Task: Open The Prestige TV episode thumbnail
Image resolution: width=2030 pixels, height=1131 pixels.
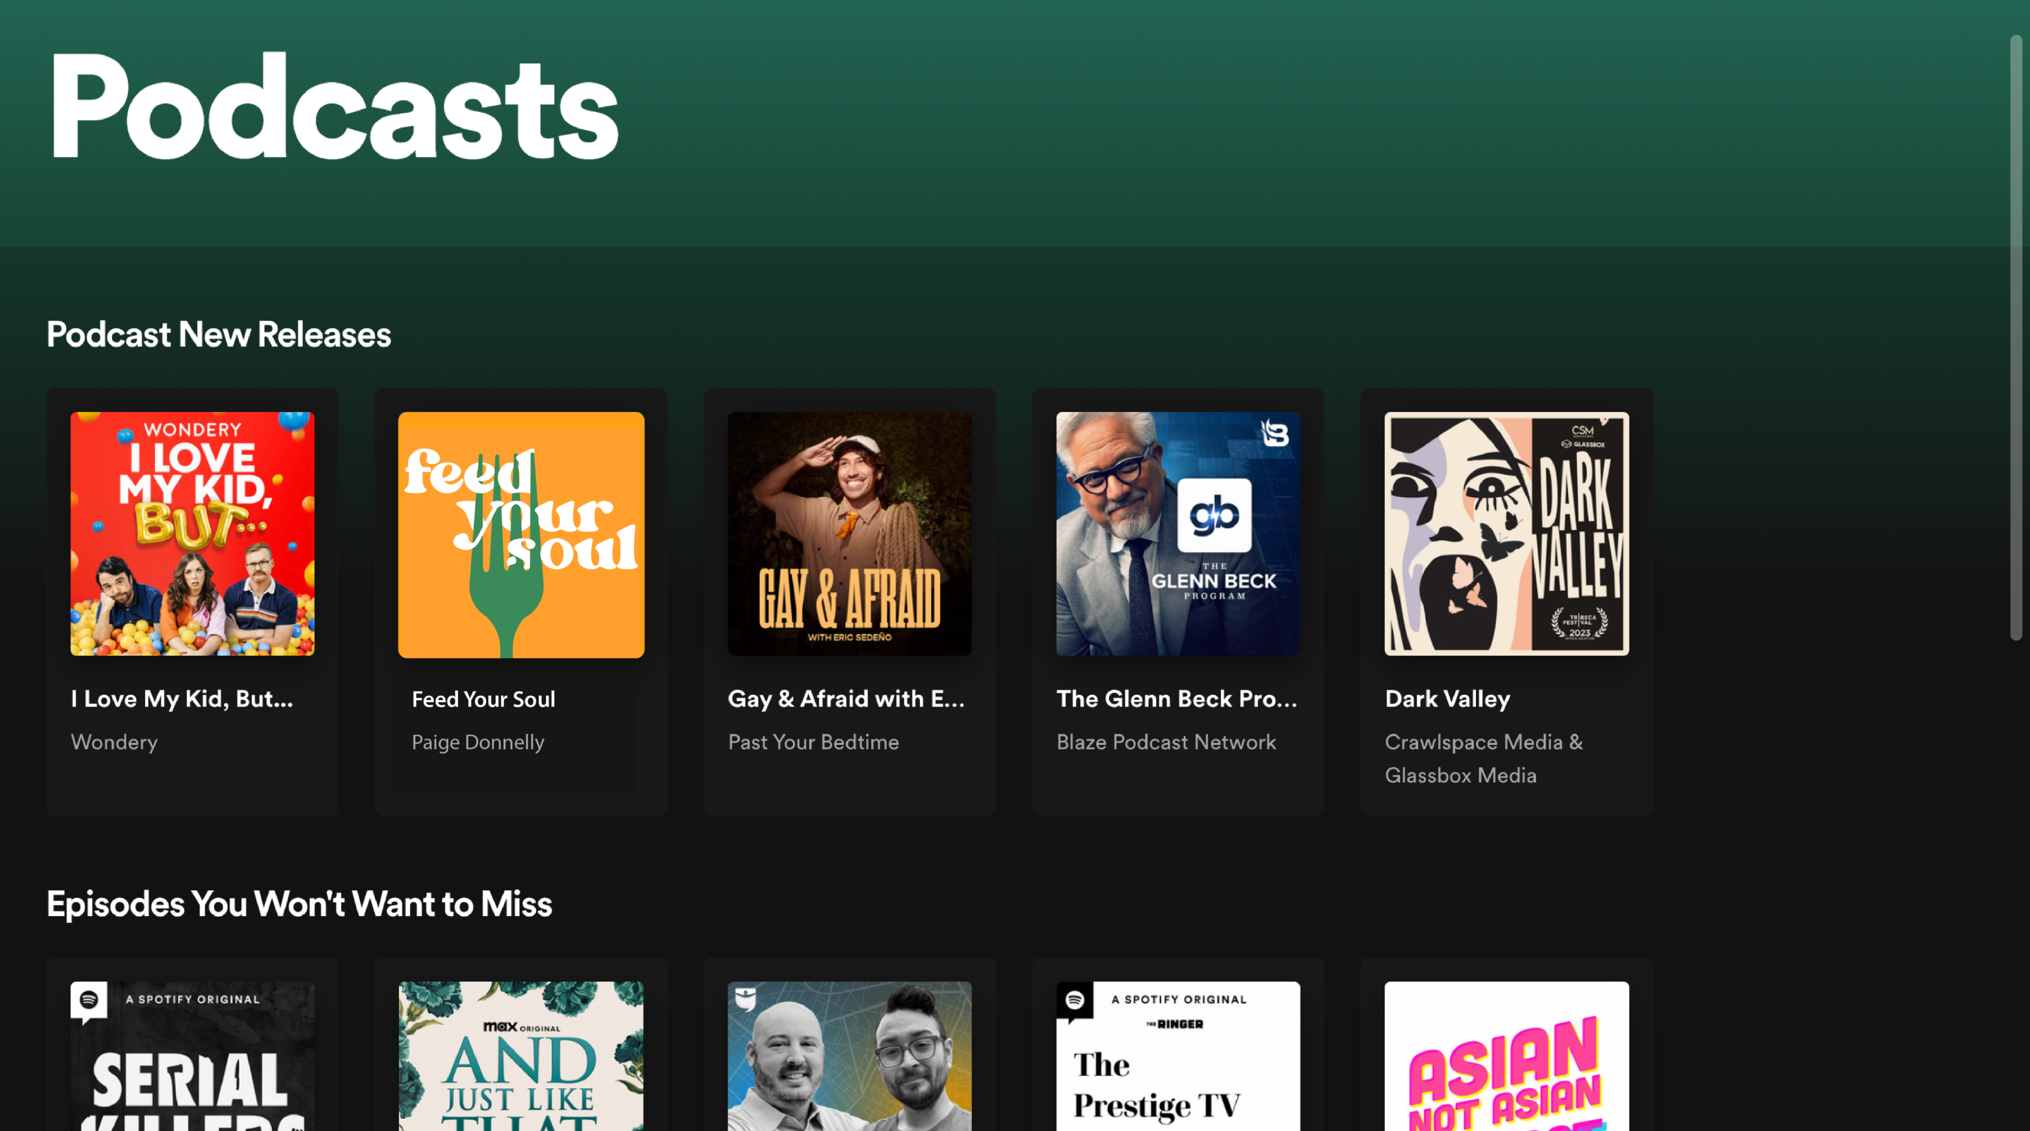Action: point(1178,1056)
